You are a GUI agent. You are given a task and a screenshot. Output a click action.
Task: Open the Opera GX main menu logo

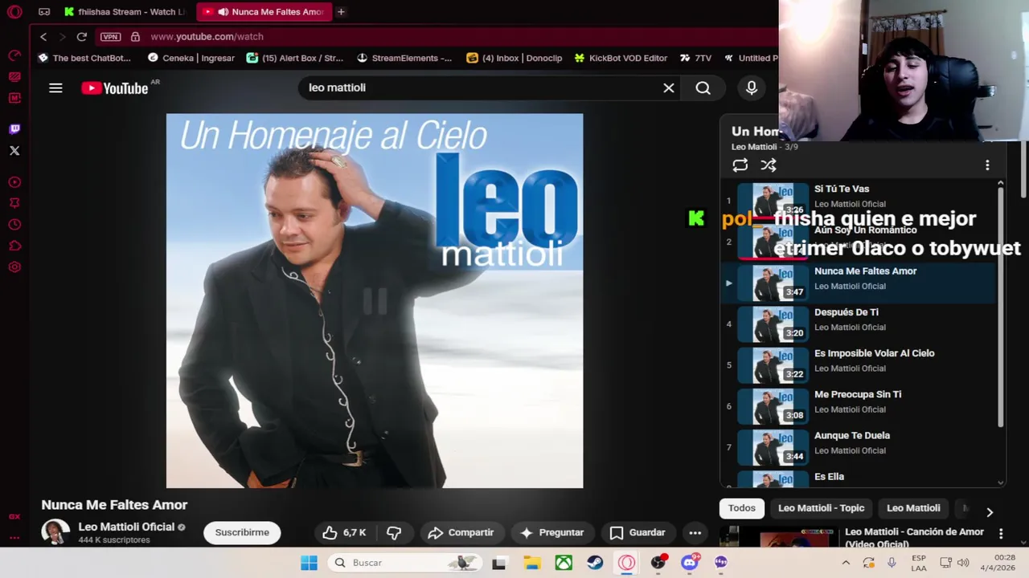pos(14,12)
